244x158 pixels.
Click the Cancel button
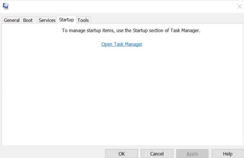pyautogui.click(x=157, y=154)
